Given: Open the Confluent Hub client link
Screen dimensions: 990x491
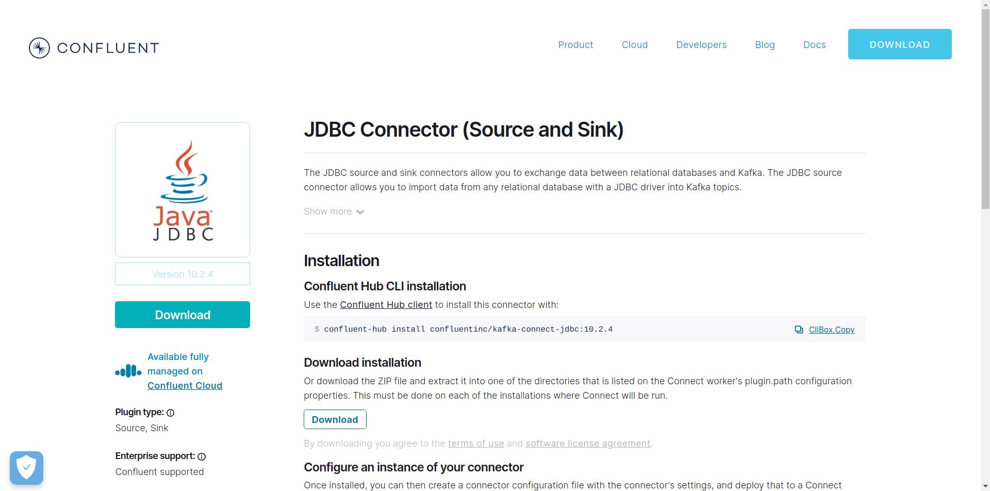Looking at the screenshot, I should [386, 305].
